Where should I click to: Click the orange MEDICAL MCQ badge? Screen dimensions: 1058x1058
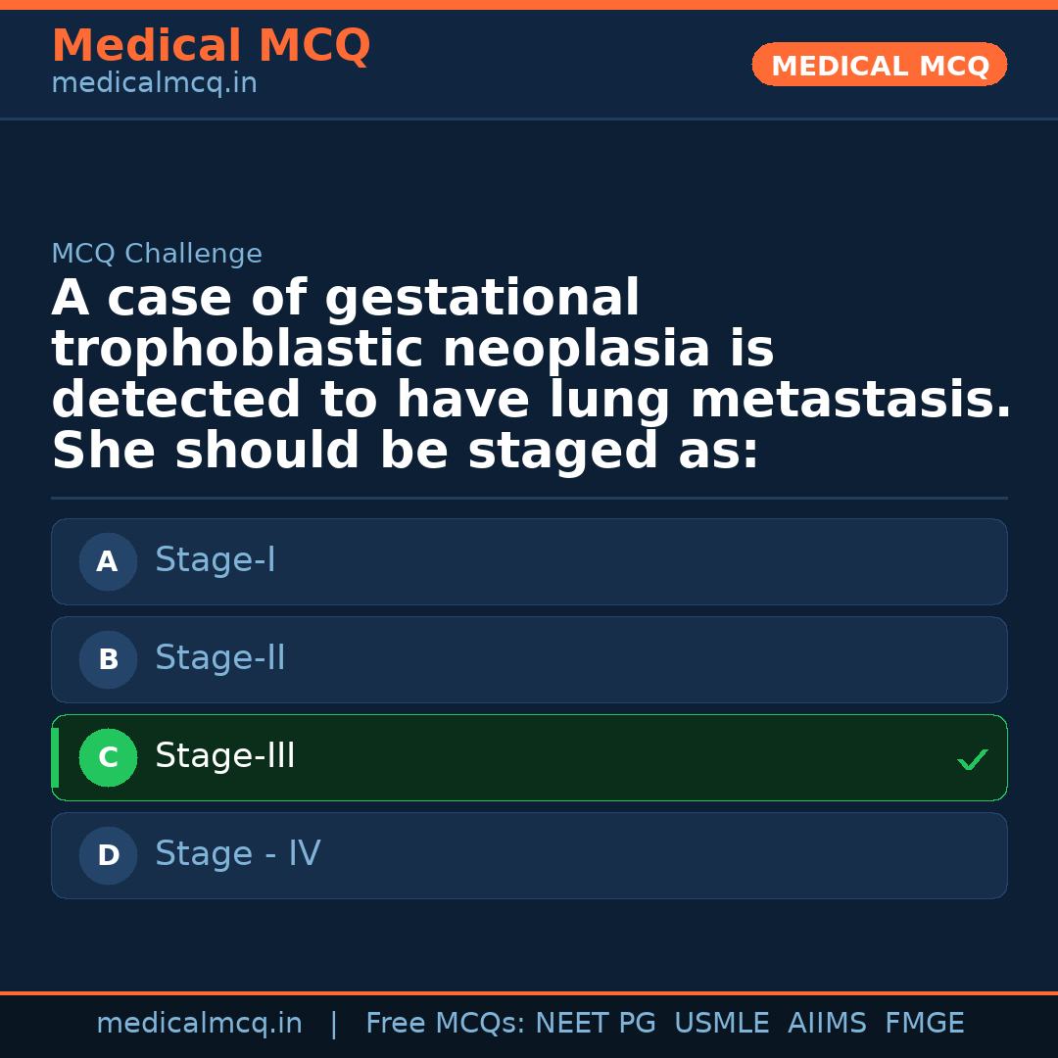pyautogui.click(x=879, y=66)
